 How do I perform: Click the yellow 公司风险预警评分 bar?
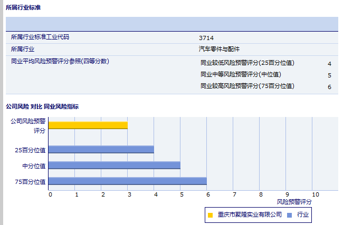88,125
